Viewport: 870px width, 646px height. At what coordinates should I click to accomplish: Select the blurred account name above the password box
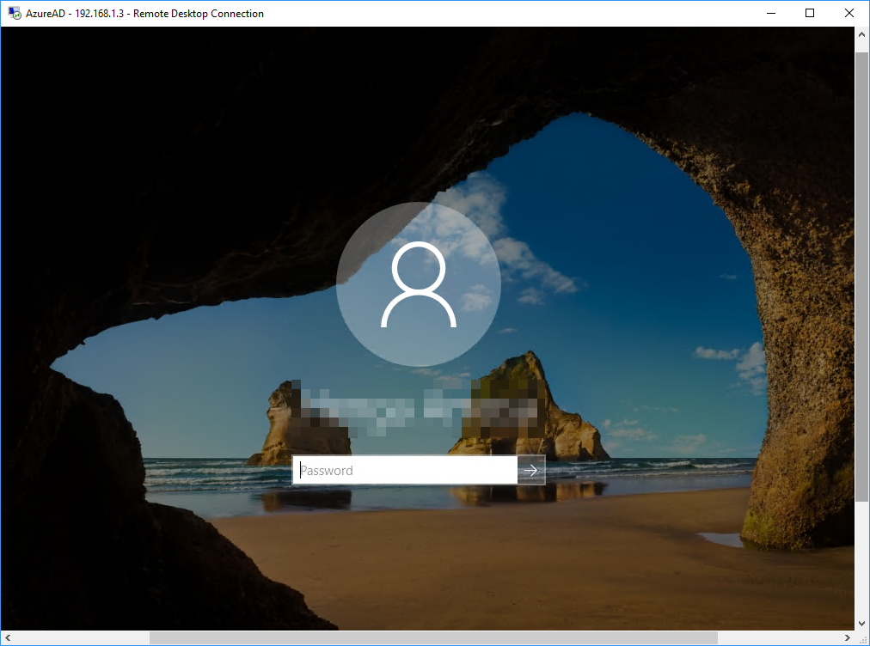(x=419, y=404)
